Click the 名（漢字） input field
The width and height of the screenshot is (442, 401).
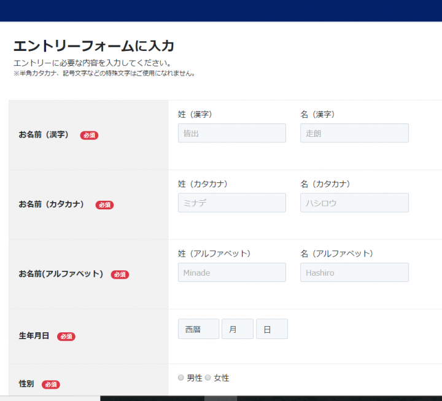[354, 133]
